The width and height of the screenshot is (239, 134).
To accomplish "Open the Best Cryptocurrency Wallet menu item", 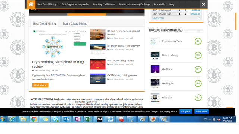I will pos(75,4).
